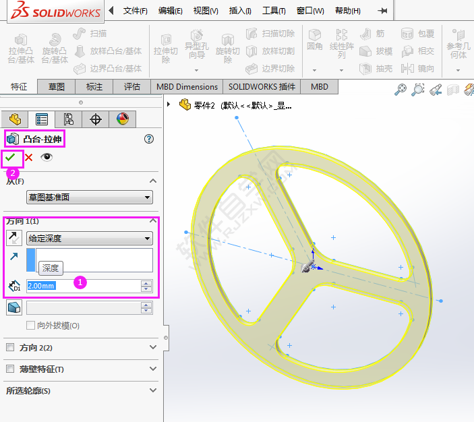The height and width of the screenshot is (422, 474).
Task: Click the reverse direction arrow button
Action: 14,238
